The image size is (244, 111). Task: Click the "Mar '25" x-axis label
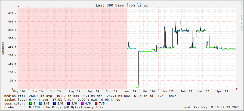(203, 92)
